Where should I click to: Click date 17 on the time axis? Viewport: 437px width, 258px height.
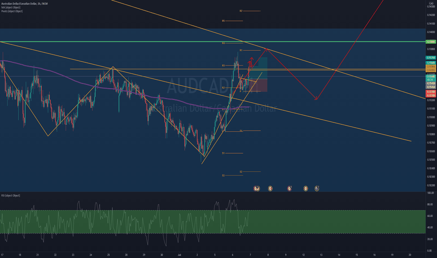click(x=2, y=255)
